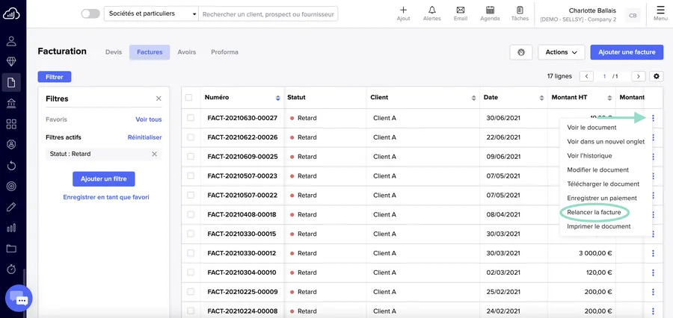Open the chat bubble widget

click(x=19, y=299)
